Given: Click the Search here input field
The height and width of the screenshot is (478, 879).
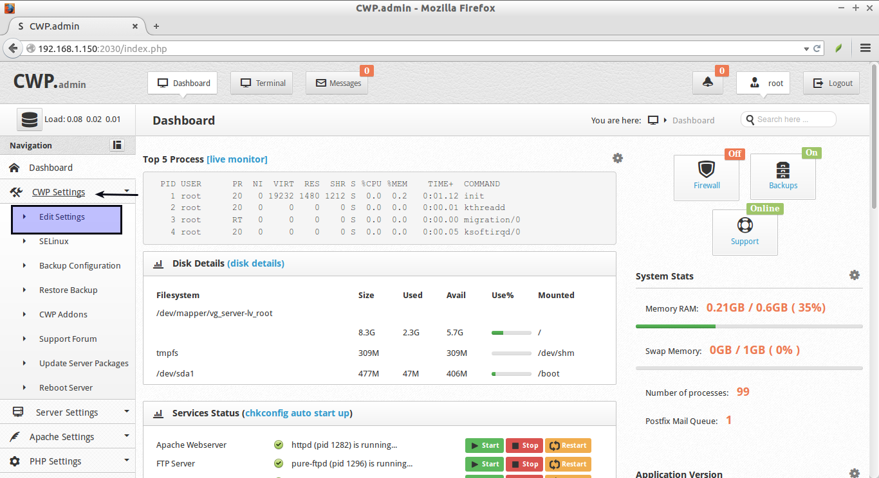Looking at the screenshot, I should coord(791,119).
